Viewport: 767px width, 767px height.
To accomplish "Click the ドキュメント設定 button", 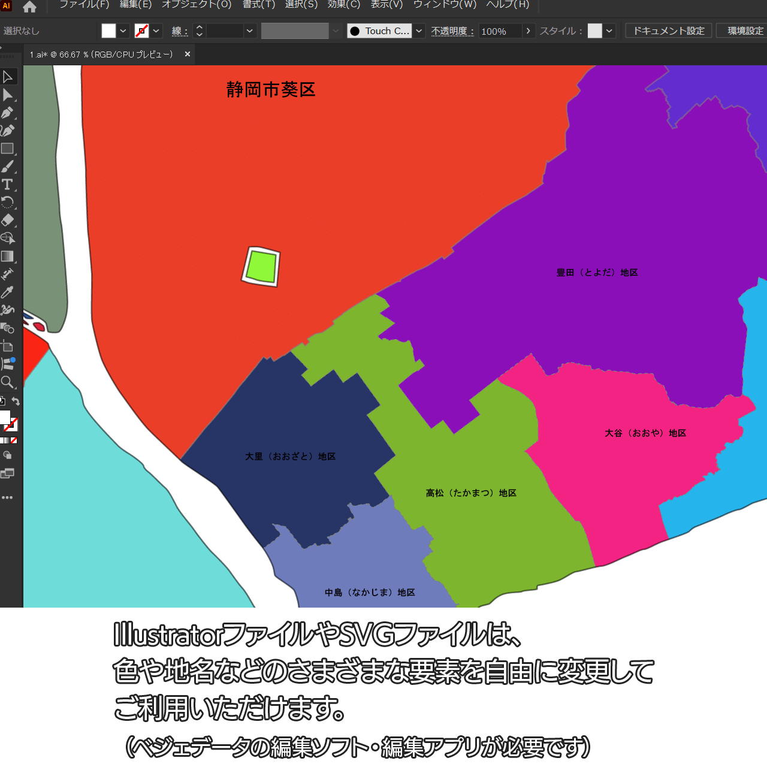I will [669, 31].
